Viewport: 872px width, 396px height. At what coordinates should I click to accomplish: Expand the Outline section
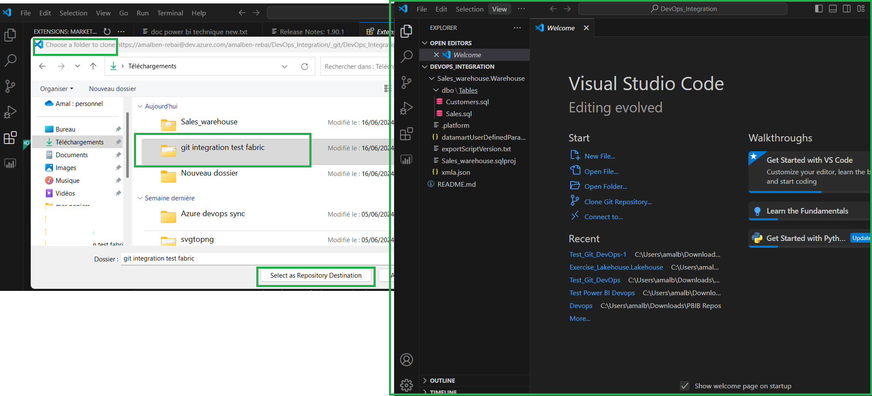425,381
